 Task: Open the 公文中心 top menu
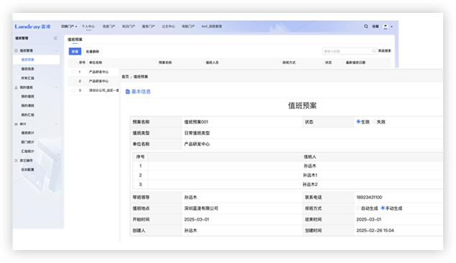coord(168,27)
